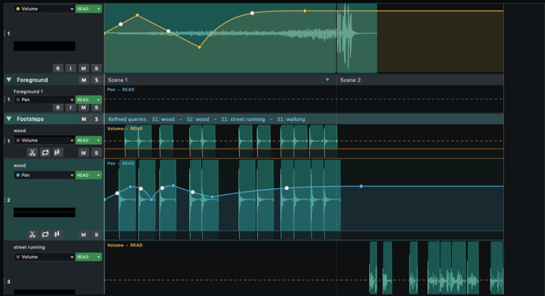This screenshot has height=296, width=545.
Task: Toggle I input monitor on top Volume track
Action: click(70, 68)
